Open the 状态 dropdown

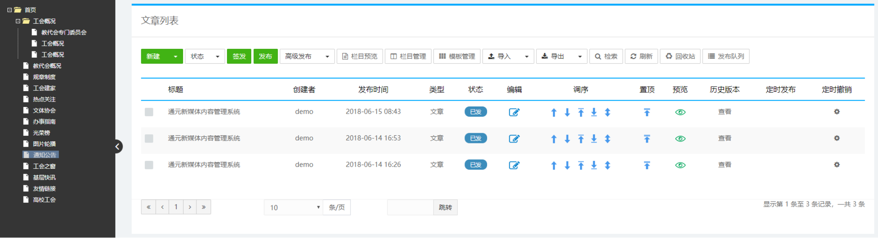click(205, 56)
